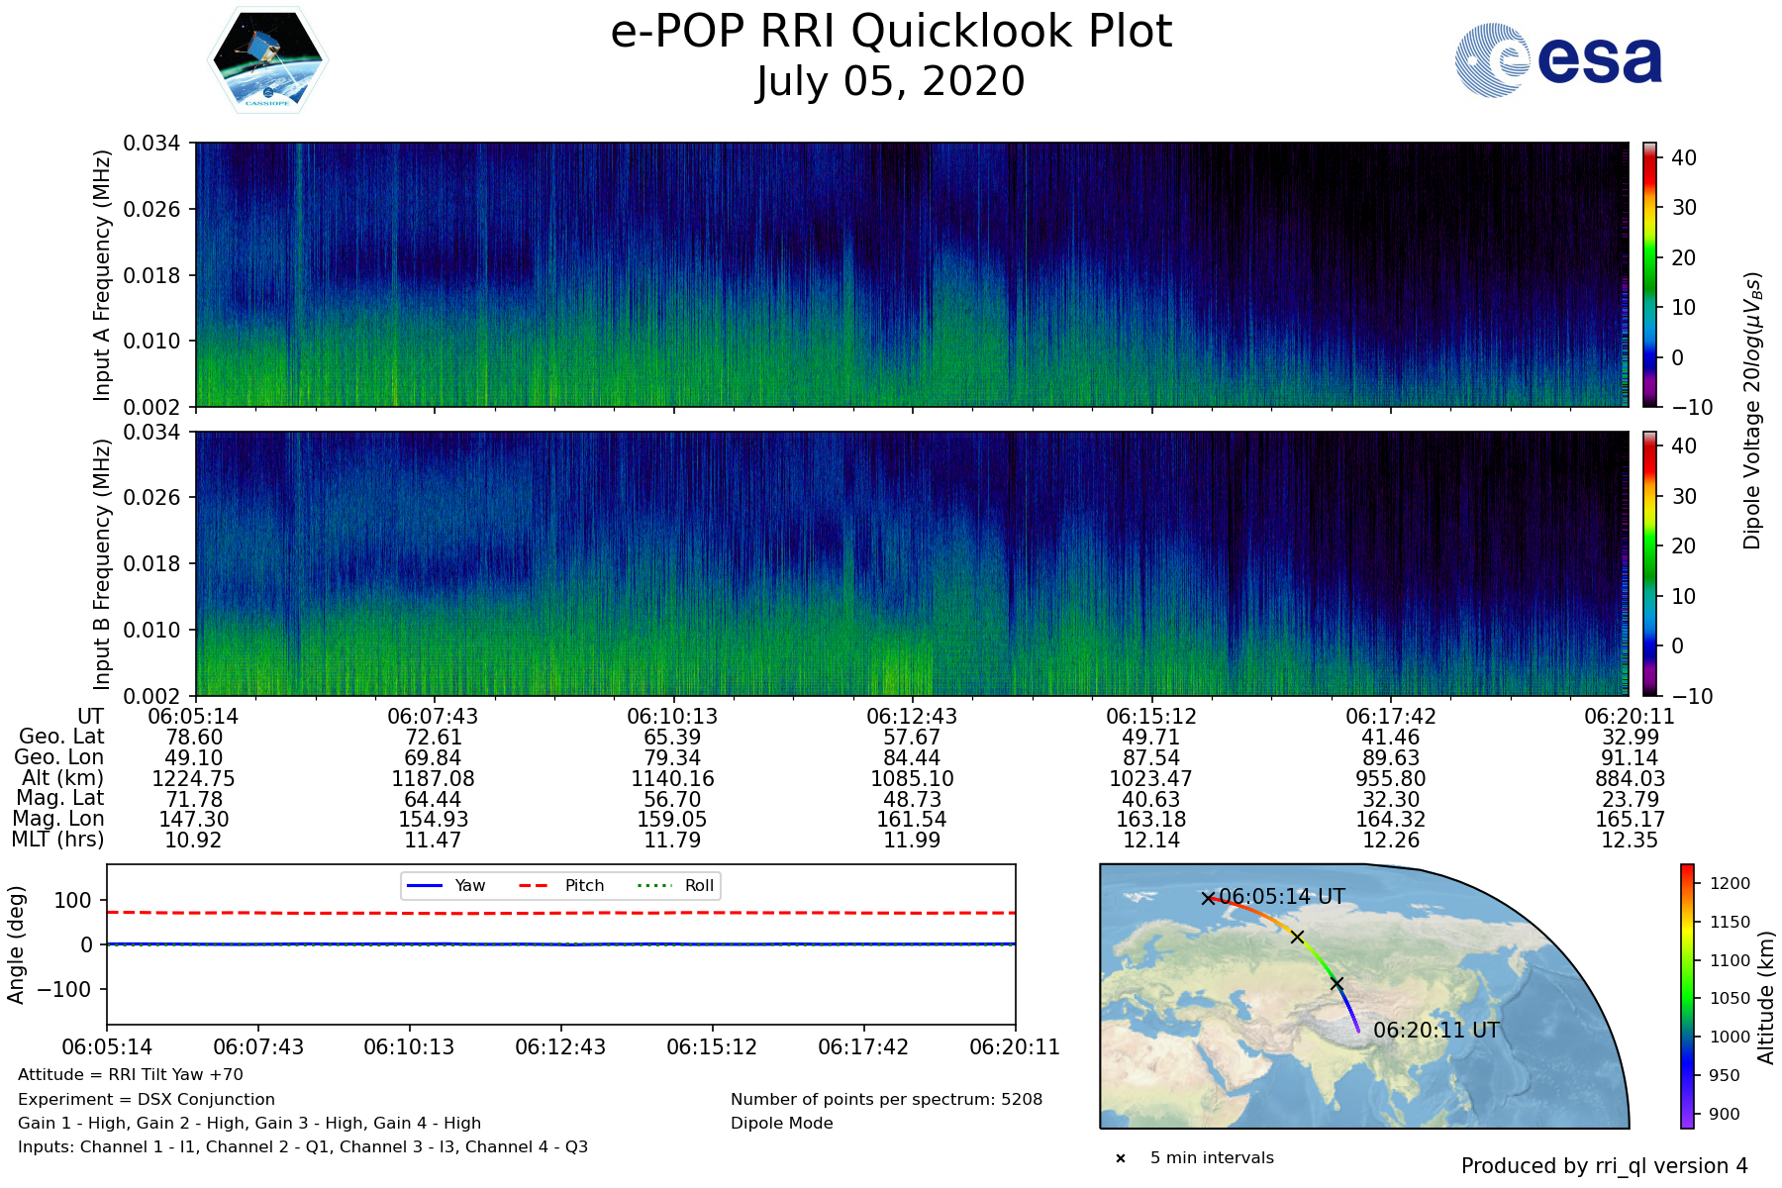Click the Input B colorbar
The height and width of the screenshot is (1188, 1782).
click(1649, 563)
